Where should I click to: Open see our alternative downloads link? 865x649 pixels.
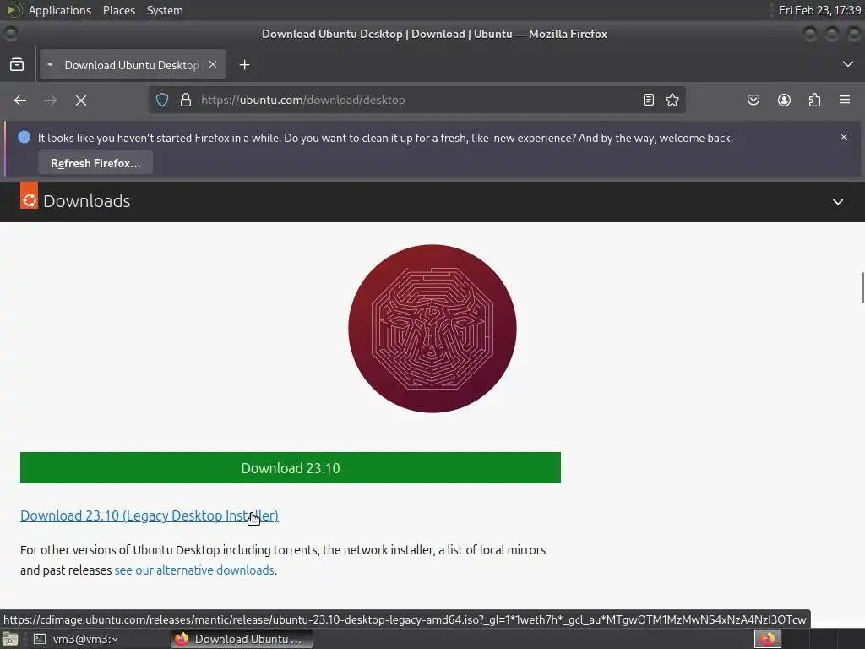click(x=194, y=570)
